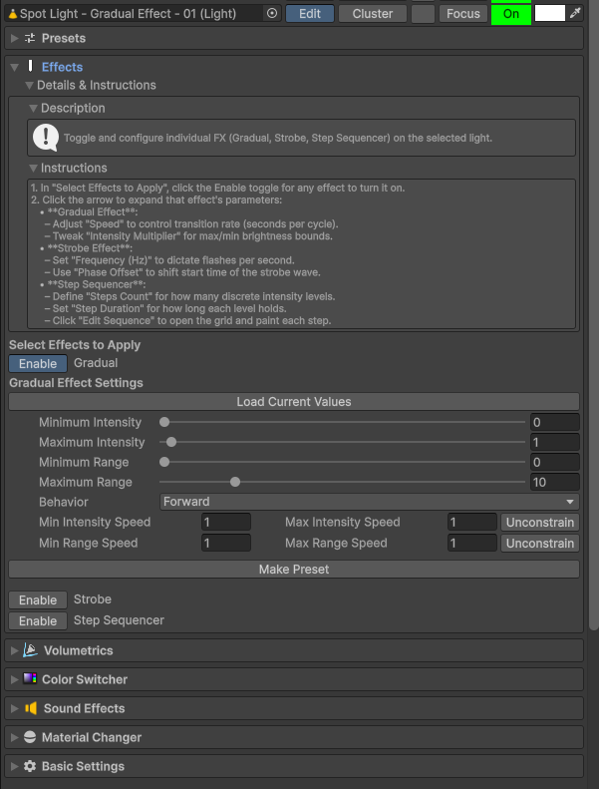Click the circular target icon next to light name
Viewport: 599px width, 789px height.
click(272, 14)
